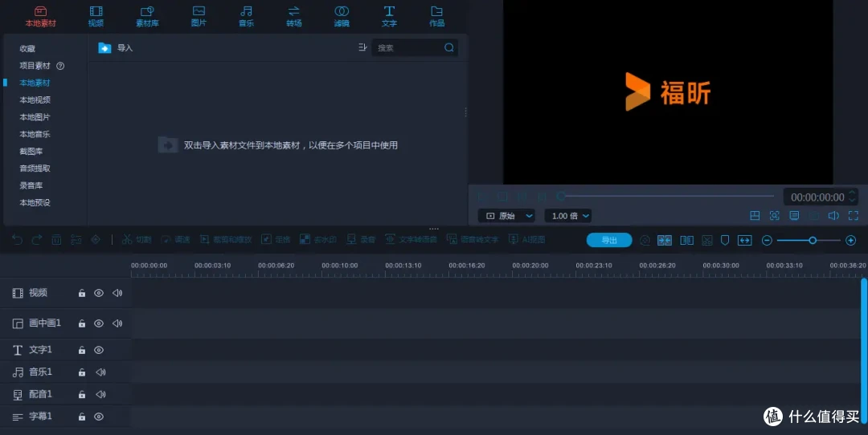
Task: Open the AI抠图 tool
Action: point(526,239)
